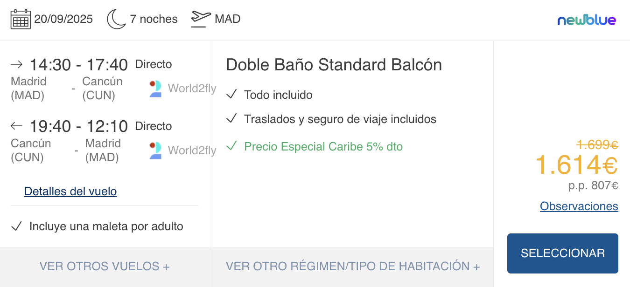
Task: Click the 1.614€ discounted price
Action: pos(577,165)
